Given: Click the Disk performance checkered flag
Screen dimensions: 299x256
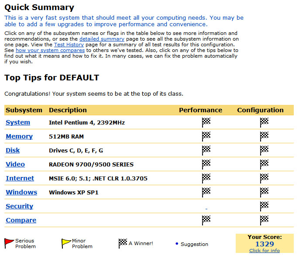Looking at the screenshot, I should click(x=206, y=150).
